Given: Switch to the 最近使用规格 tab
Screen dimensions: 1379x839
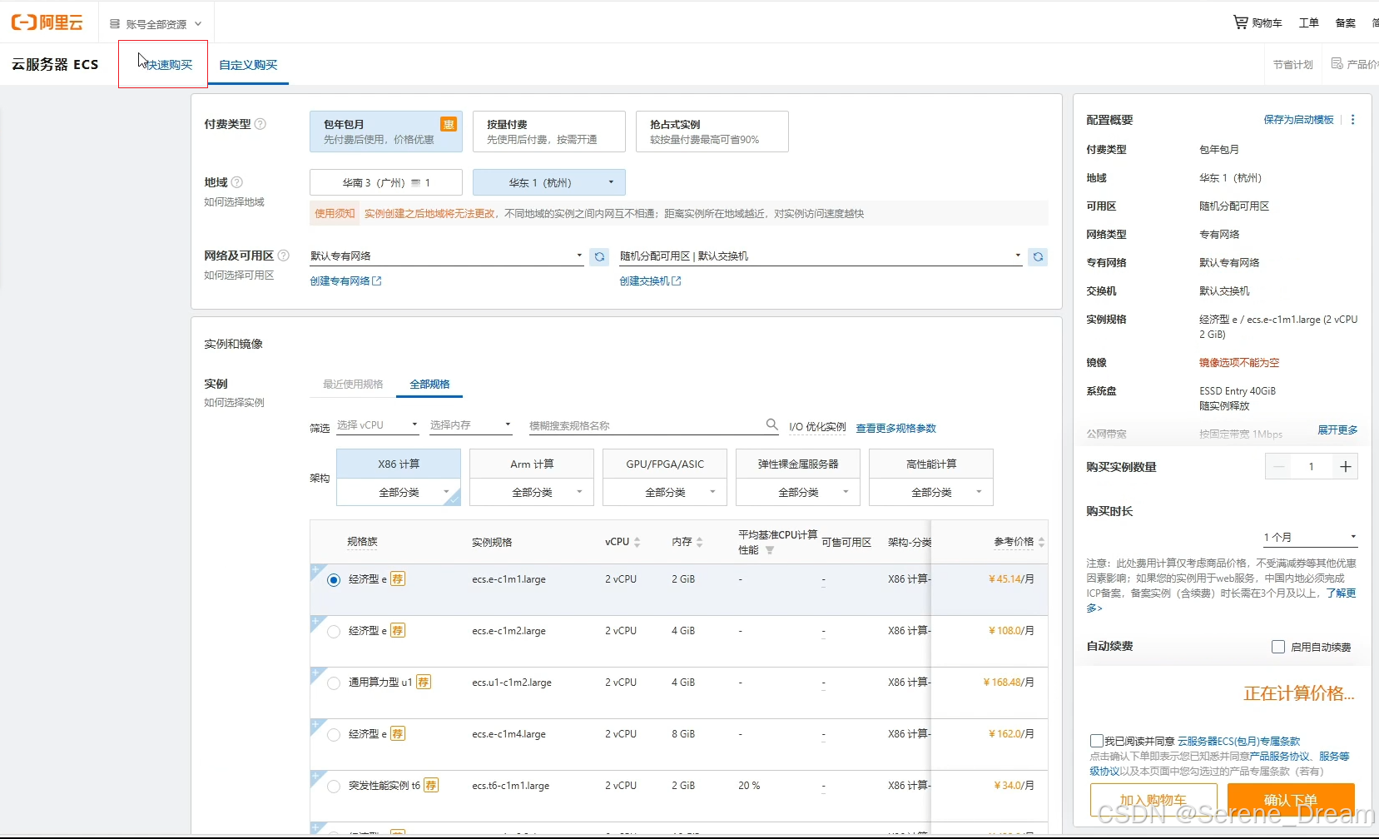Looking at the screenshot, I should [x=353, y=385].
